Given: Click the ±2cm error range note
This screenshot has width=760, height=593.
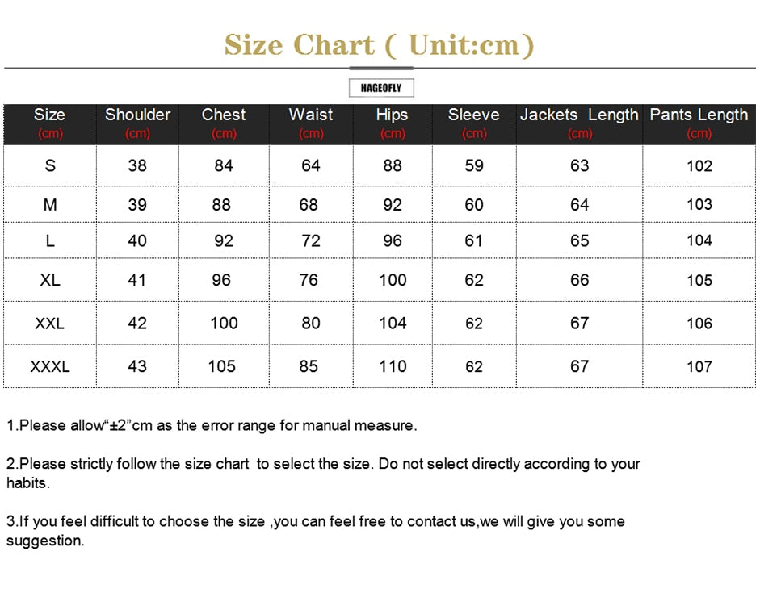Looking at the screenshot, I should (212, 425).
